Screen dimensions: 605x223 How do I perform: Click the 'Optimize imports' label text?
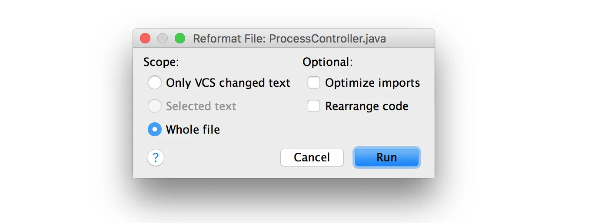pos(372,83)
